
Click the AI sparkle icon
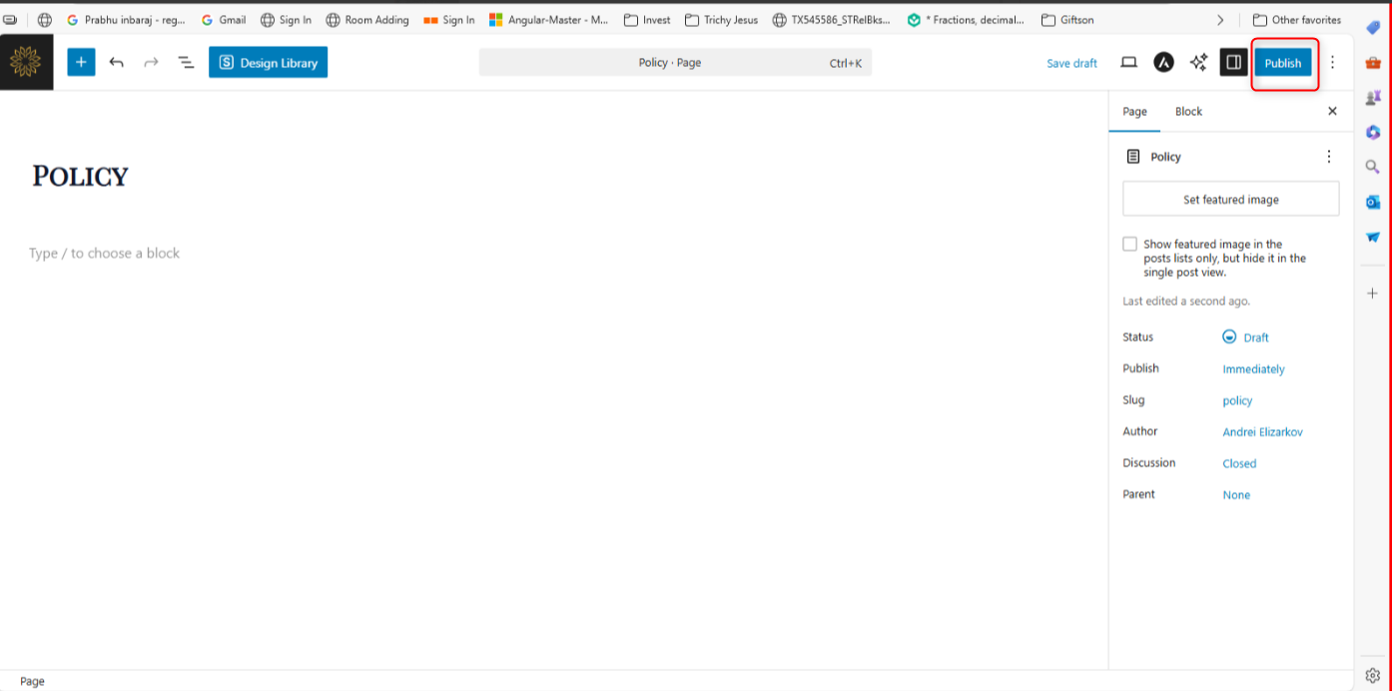click(1198, 62)
